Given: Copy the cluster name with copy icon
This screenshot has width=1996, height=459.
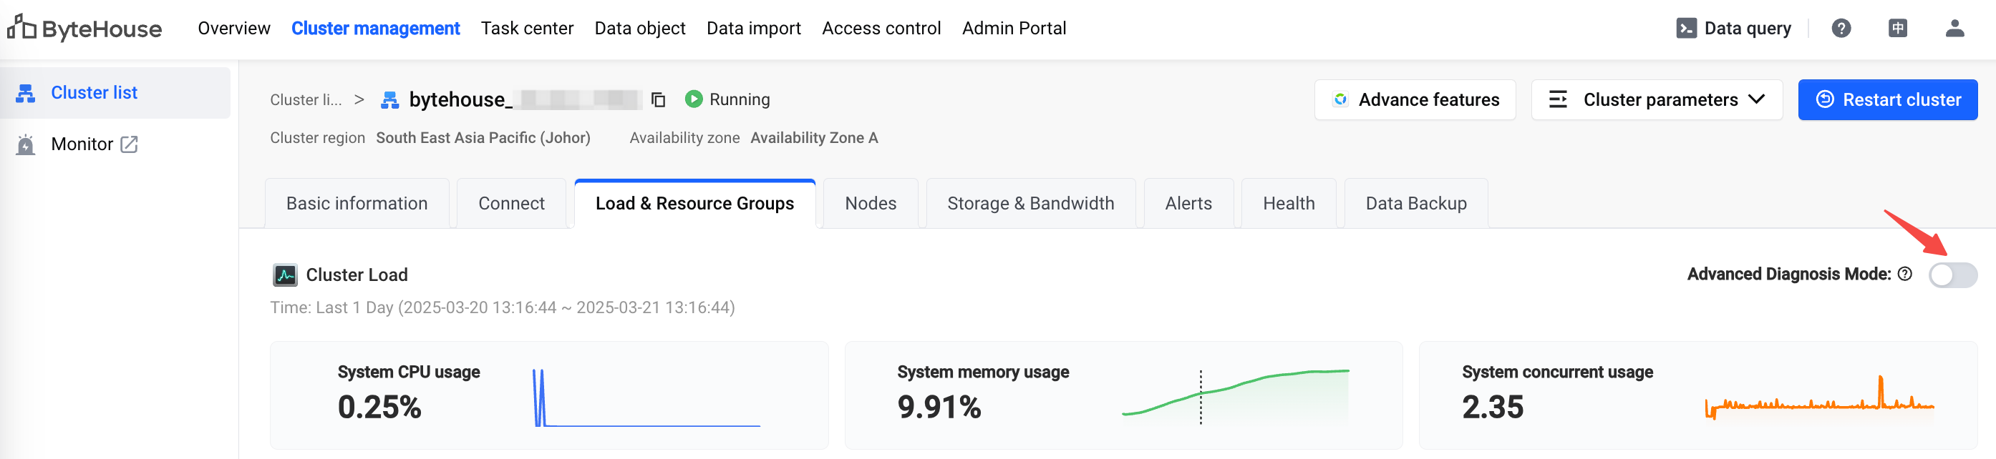Looking at the screenshot, I should (658, 100).
